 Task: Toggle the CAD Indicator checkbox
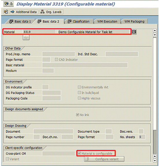[56, 59]
